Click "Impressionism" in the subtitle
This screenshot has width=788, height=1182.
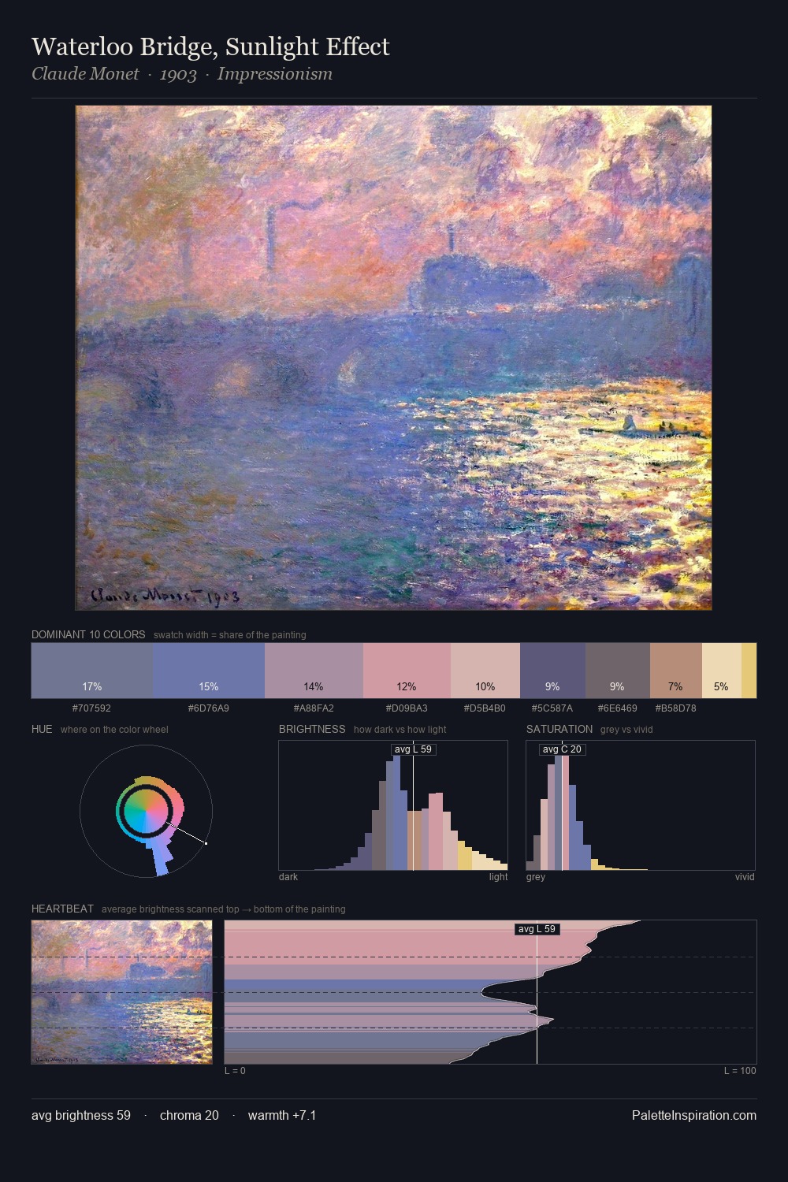coord(275,74)
